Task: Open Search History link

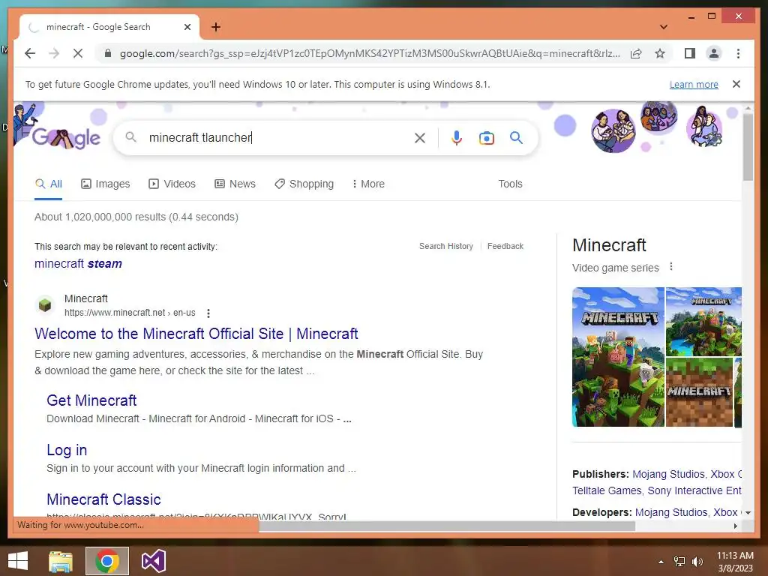Action: coord(445,246)
